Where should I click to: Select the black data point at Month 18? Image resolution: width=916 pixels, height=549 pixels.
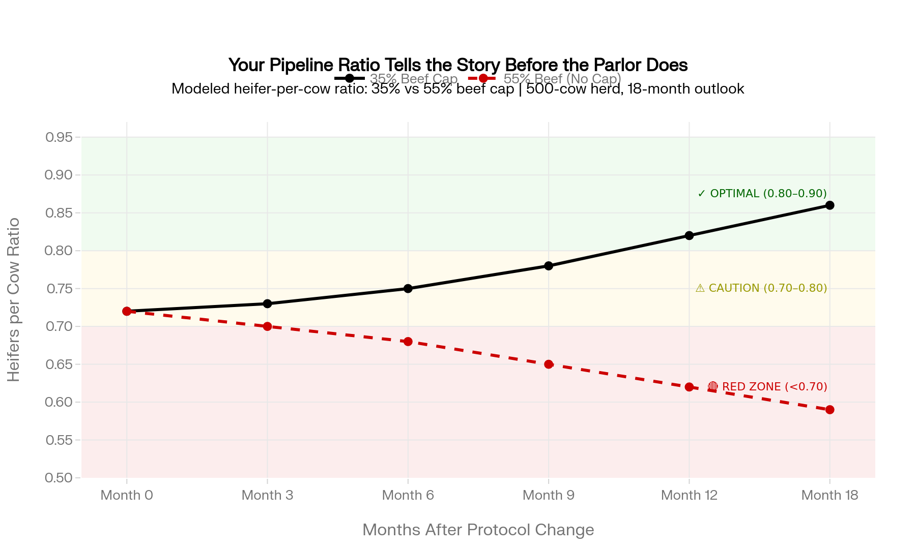(x=829, y=205)
